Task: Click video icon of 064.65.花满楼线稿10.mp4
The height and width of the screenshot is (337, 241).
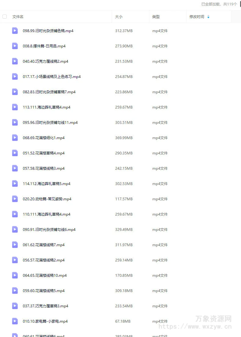Action: (x=15, y=275)
